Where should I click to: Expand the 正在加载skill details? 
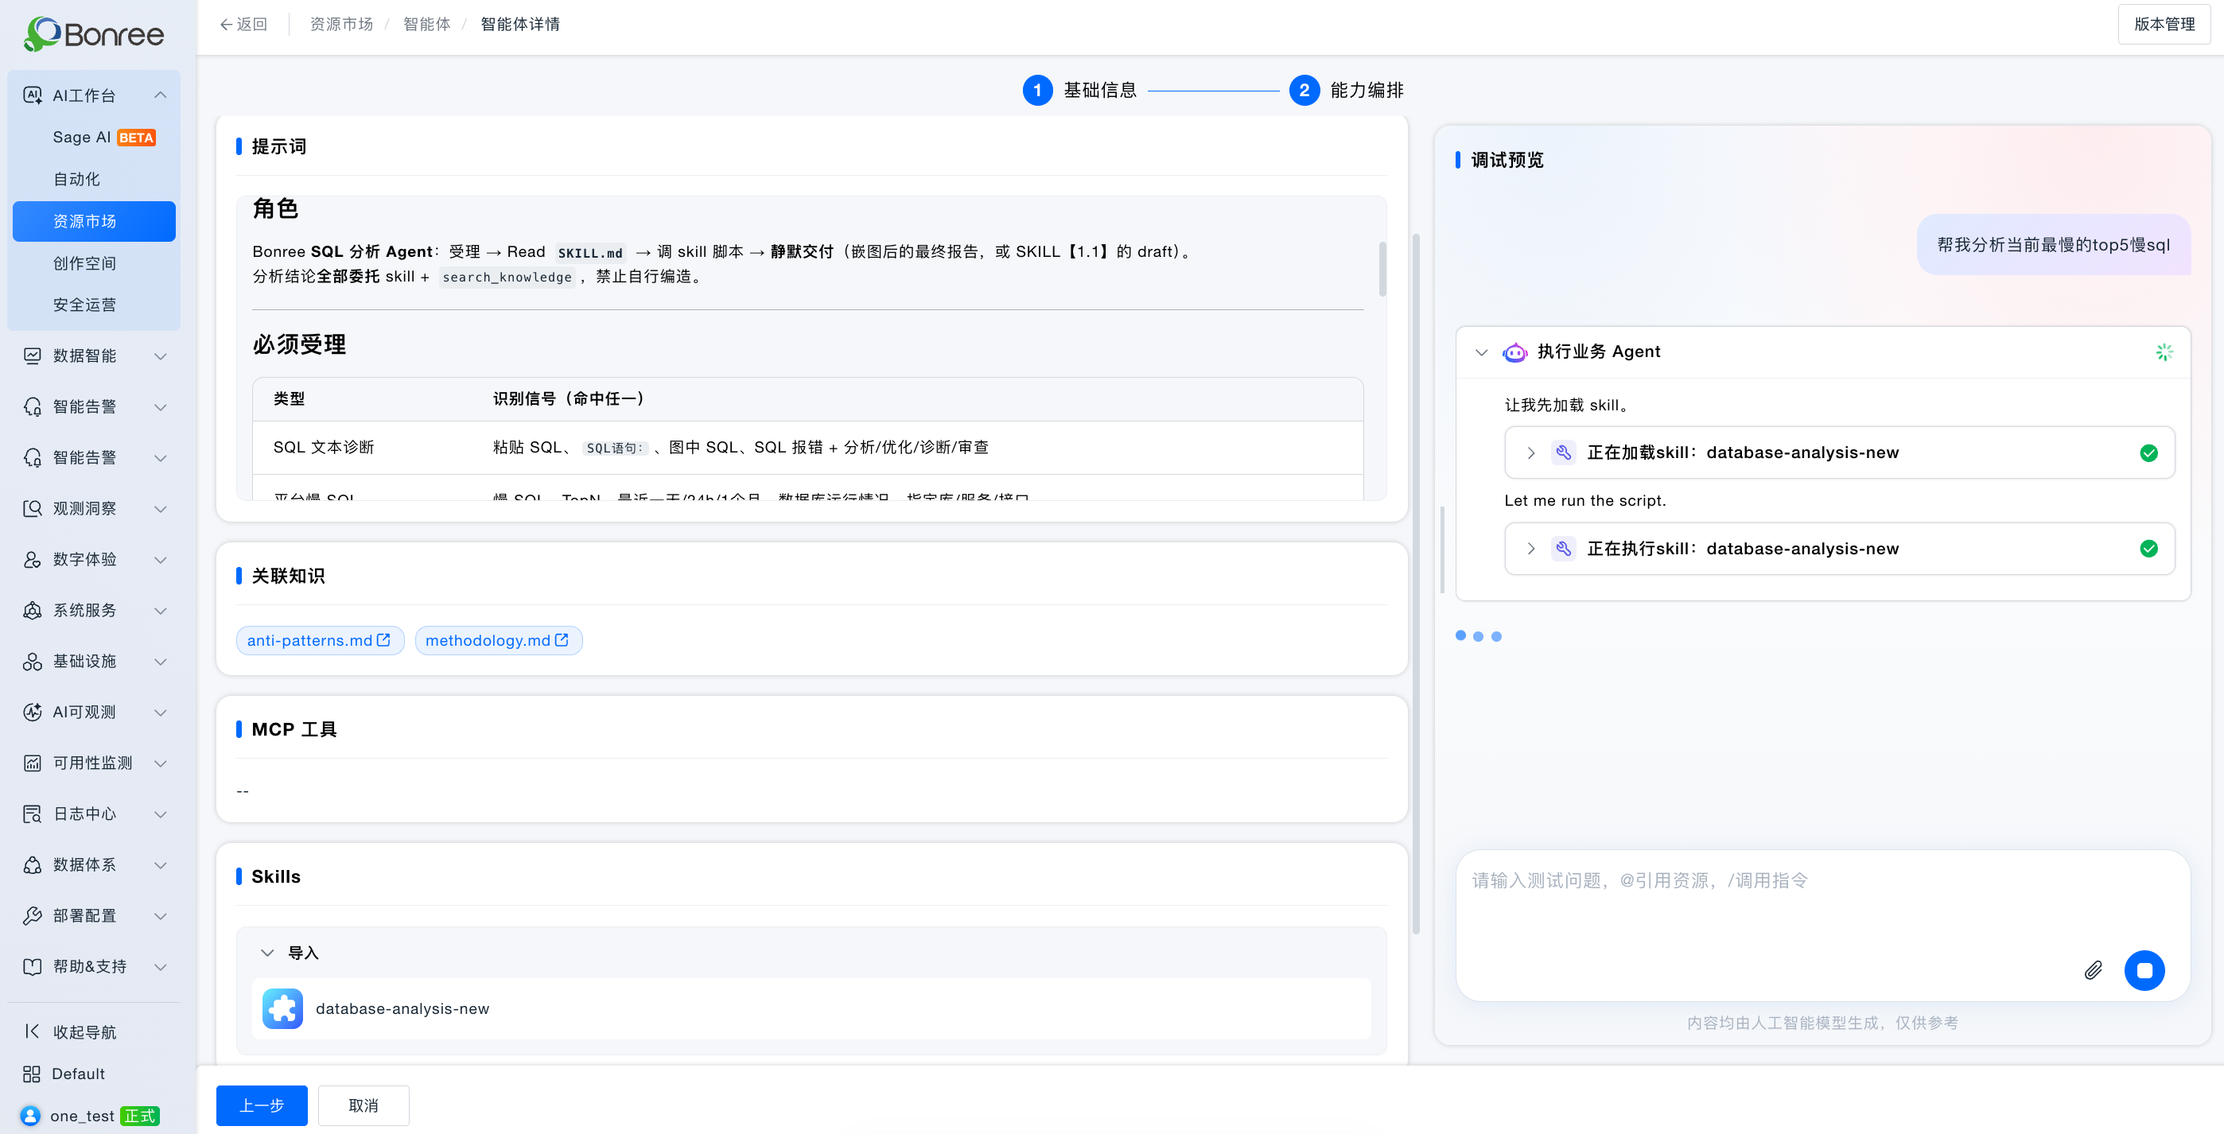tap(1530, 453)
